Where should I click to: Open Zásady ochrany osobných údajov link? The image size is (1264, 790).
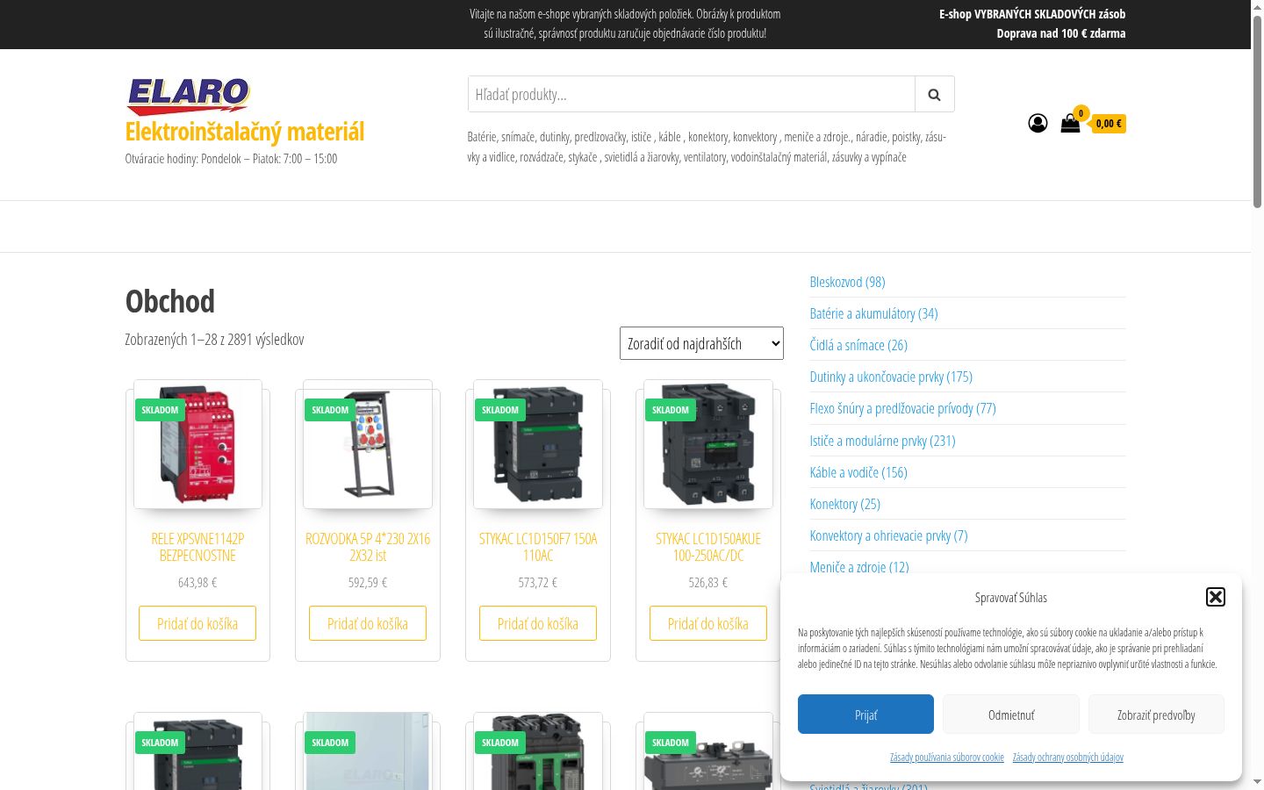1067,757
